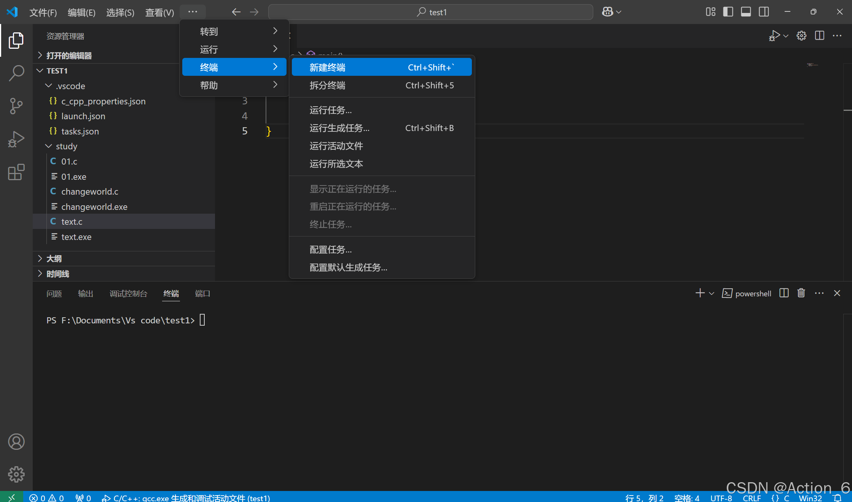Open the Source Control view icon
Image resolution: width=852 pixels, height=502 pixels.
tap(16, 106)
